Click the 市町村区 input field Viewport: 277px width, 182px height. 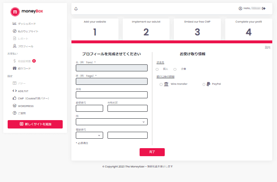(x=128, y=108)
